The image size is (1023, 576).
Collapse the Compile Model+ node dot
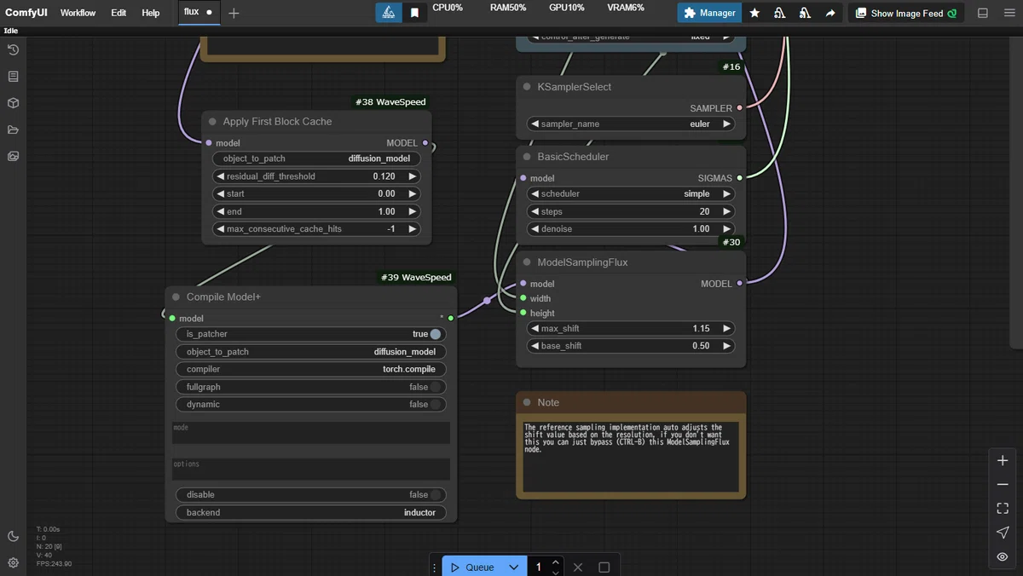(176, 297)
